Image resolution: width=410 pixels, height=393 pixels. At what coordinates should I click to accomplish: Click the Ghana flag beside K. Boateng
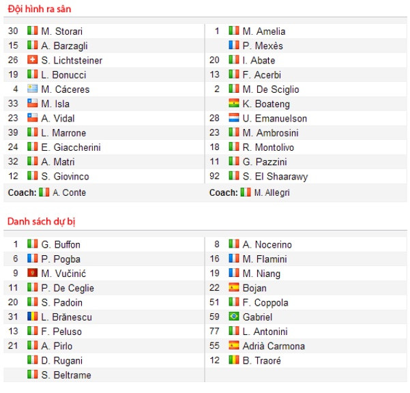[233, 104]
